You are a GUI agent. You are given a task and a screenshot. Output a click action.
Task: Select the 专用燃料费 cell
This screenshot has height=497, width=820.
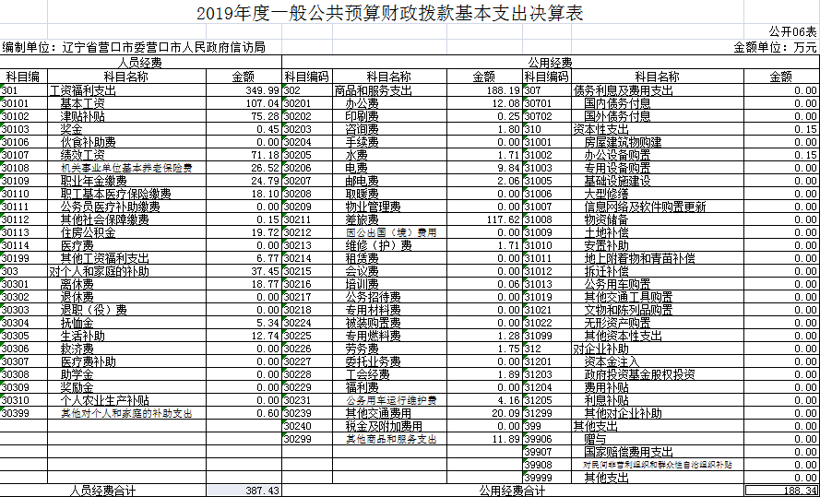click(390, 336)
